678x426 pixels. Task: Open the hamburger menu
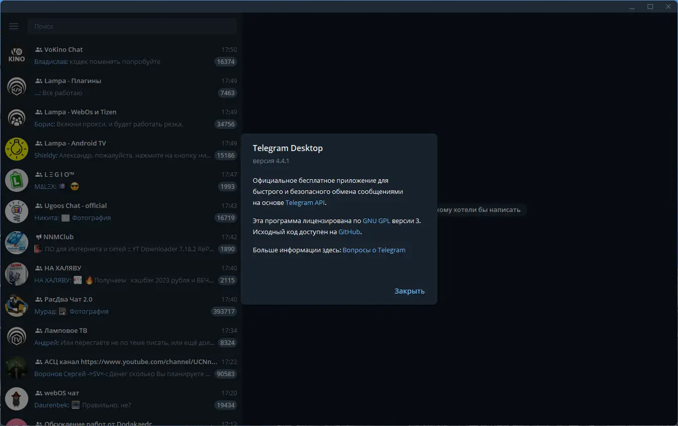tap(14, 26)
